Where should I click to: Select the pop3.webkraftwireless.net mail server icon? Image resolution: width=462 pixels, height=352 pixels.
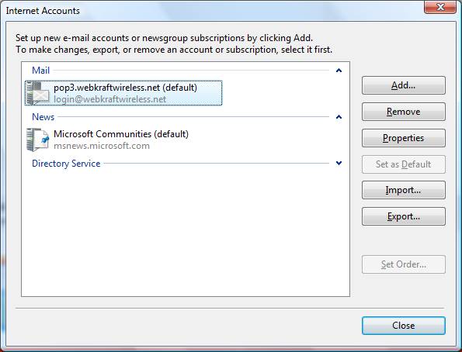pyautogui.click(x=37, y=93)
